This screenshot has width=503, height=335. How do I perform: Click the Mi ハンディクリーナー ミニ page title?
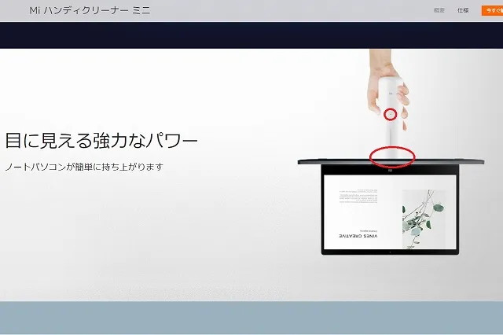[x=90, y=10]
